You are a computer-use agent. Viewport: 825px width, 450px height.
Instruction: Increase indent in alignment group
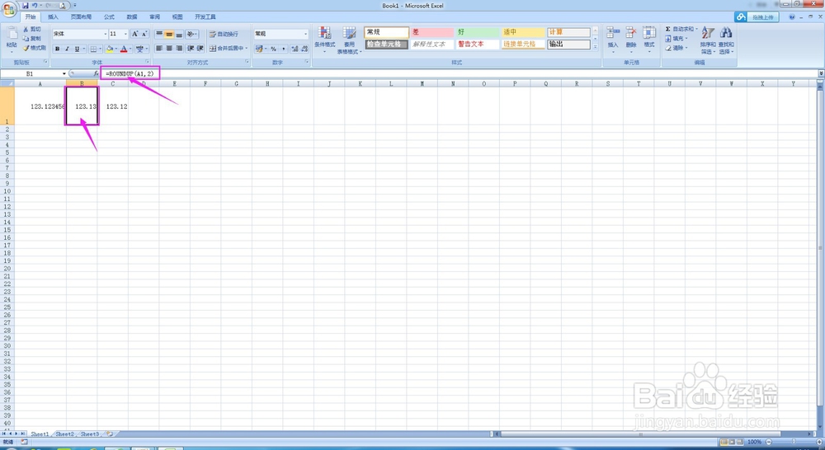pos(200,49)
